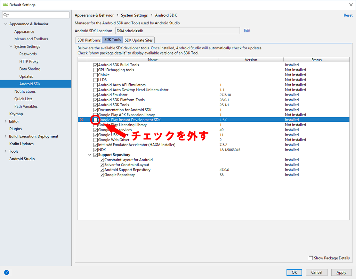Click the Apply button
356x279 pixels.
(341, 272)
